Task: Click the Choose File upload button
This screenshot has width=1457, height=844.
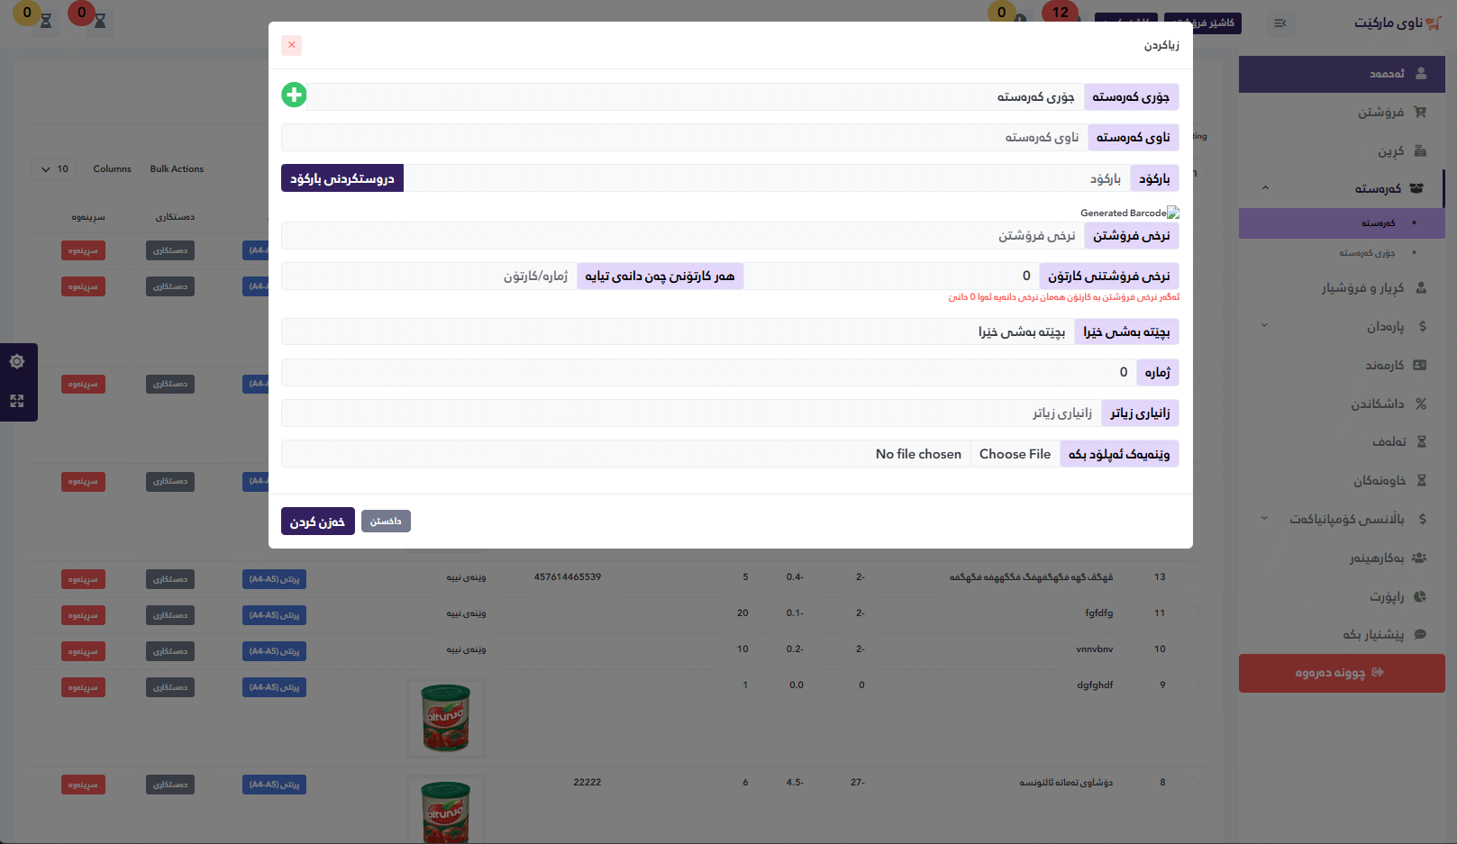Action: pyautogui.click(x=1015, y=454)
